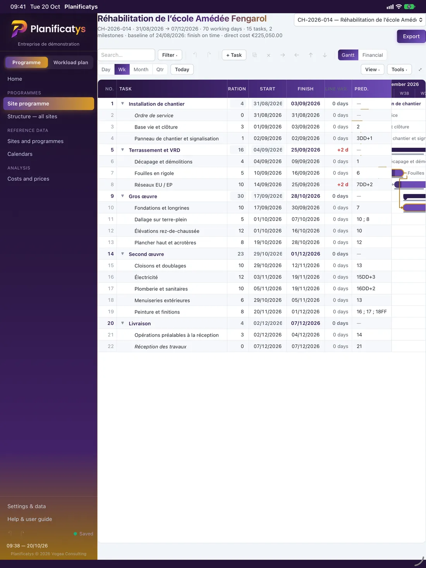Click the sidebar undo icon near Saved
The height and width of the screenshot is (568, 426).
[x=10, y=533]
